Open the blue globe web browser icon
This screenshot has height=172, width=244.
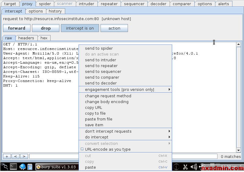pos(23,167)
